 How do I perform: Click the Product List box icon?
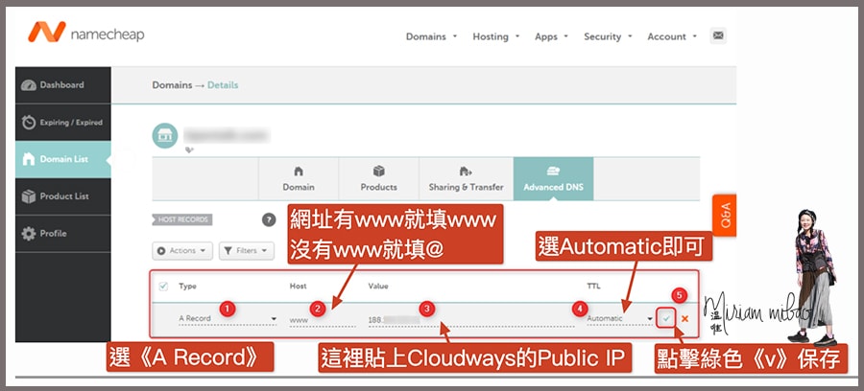point(29,196)
